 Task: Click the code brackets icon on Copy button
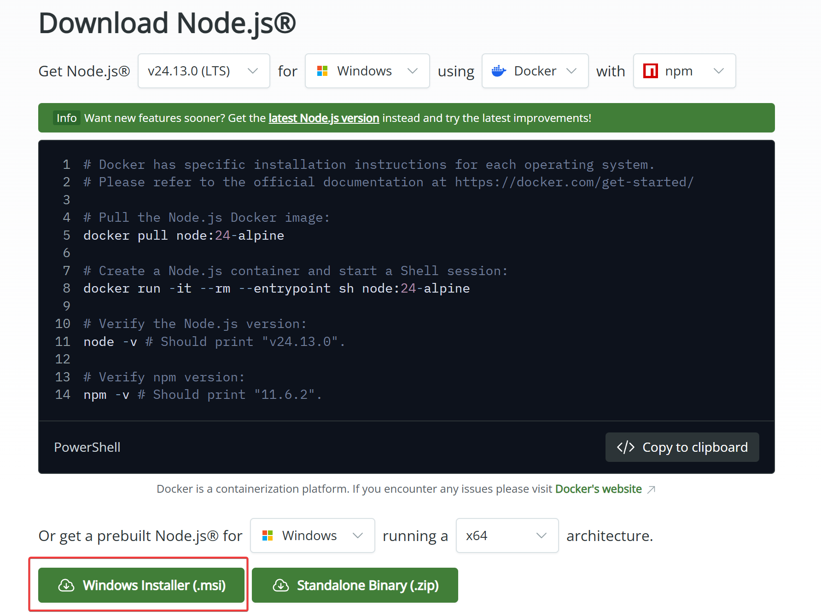coord(625,447)
